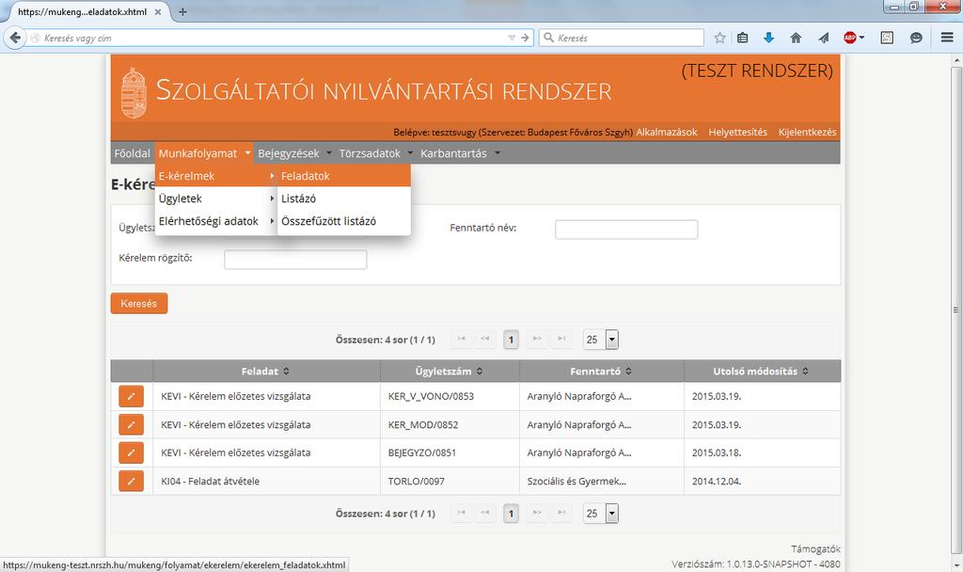Click the Kérelem rögzítő input field
Image resolution: width=963 pixels, height=572 pixels.
click(295, 260)
